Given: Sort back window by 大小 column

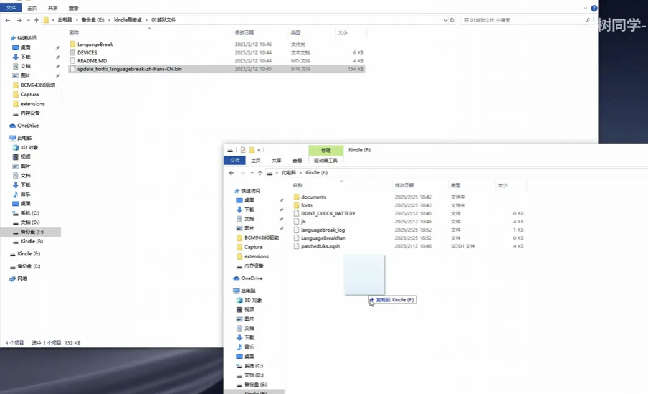Looking at the screenshot, I should (343, 32).
